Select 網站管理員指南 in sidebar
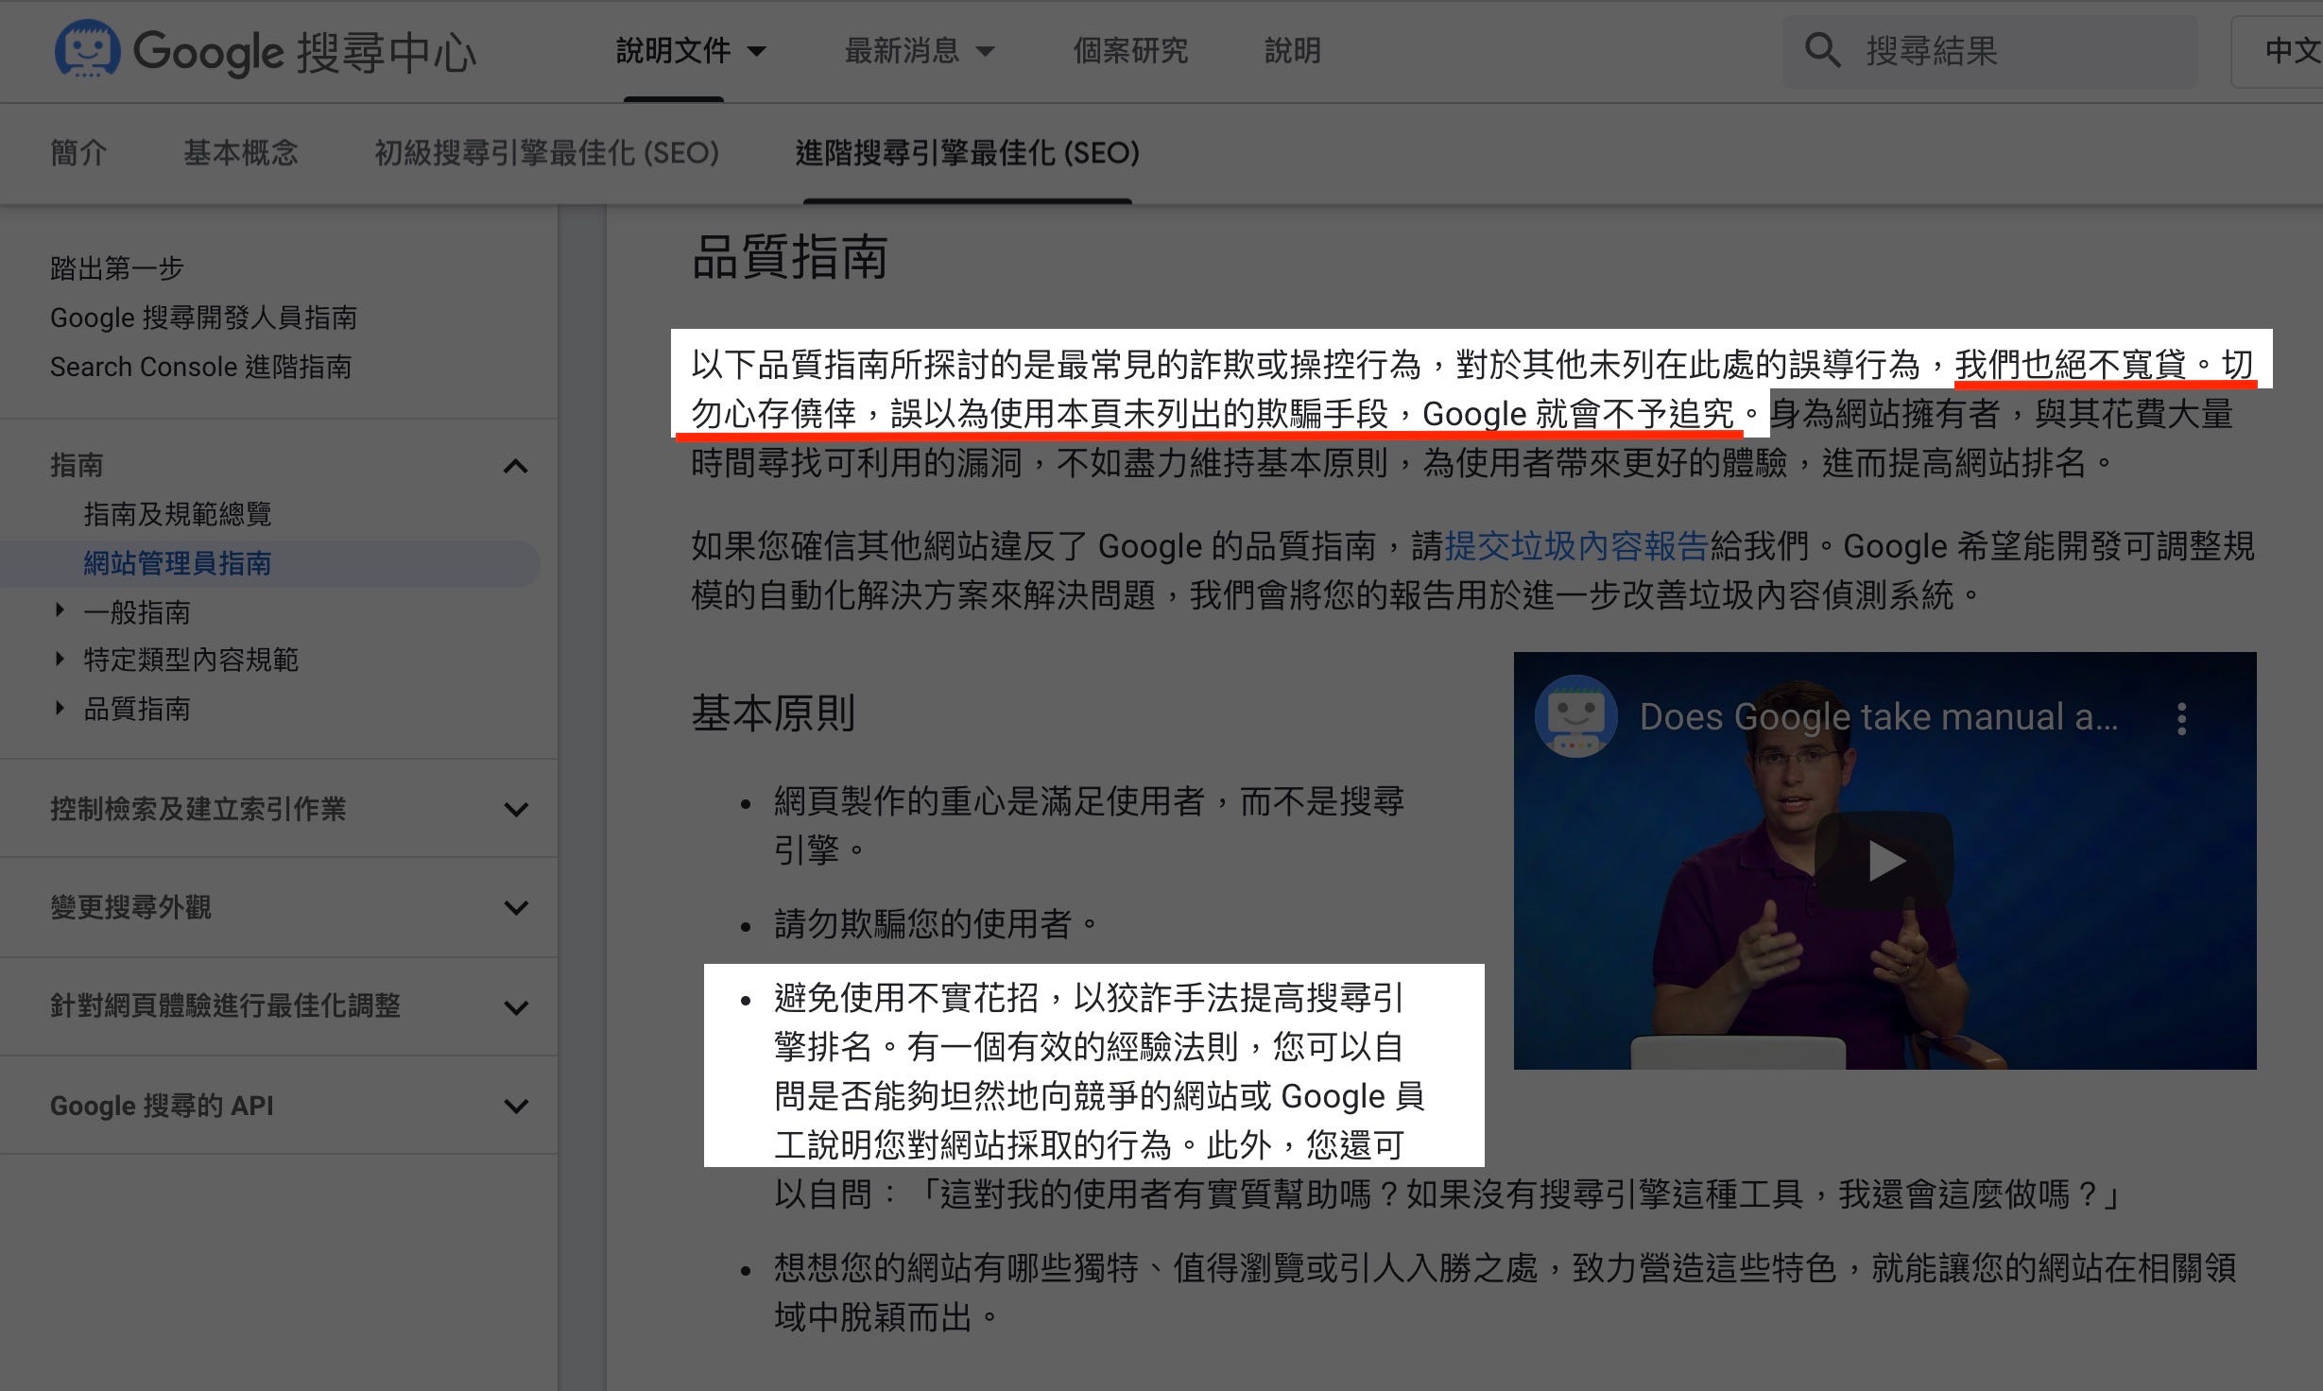The width and height of the screenshot is (2323, 1391). [x=178, y=563]
